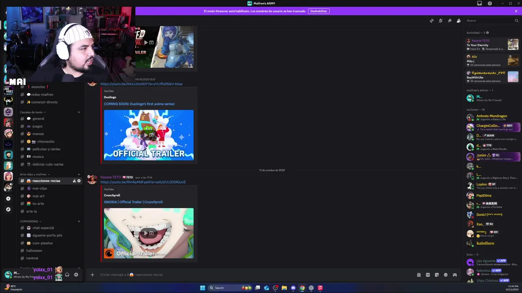Collapse the Canales de texto category
The image size is (522, 293).
33,112
